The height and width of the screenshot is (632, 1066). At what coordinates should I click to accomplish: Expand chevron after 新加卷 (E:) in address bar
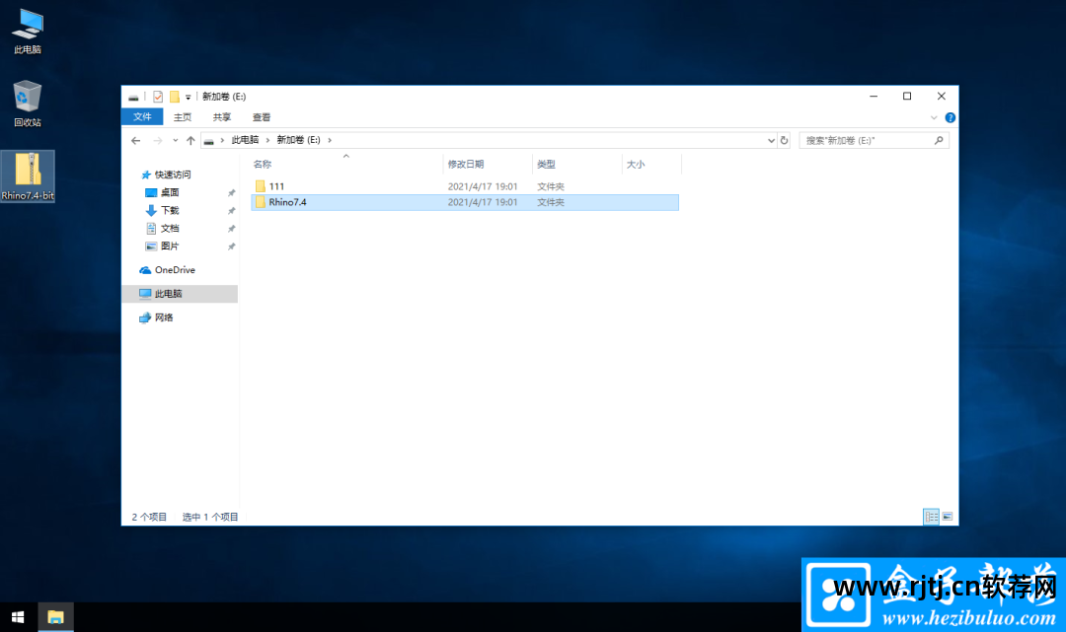330,140
